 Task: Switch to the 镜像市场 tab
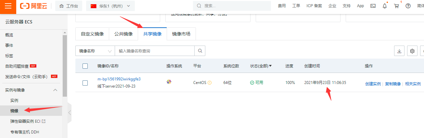tap(181, 34)
